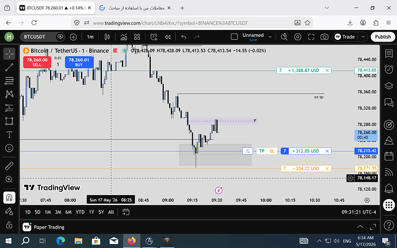Select the Text annotation tool
The image size is (397, 248).
9,135
